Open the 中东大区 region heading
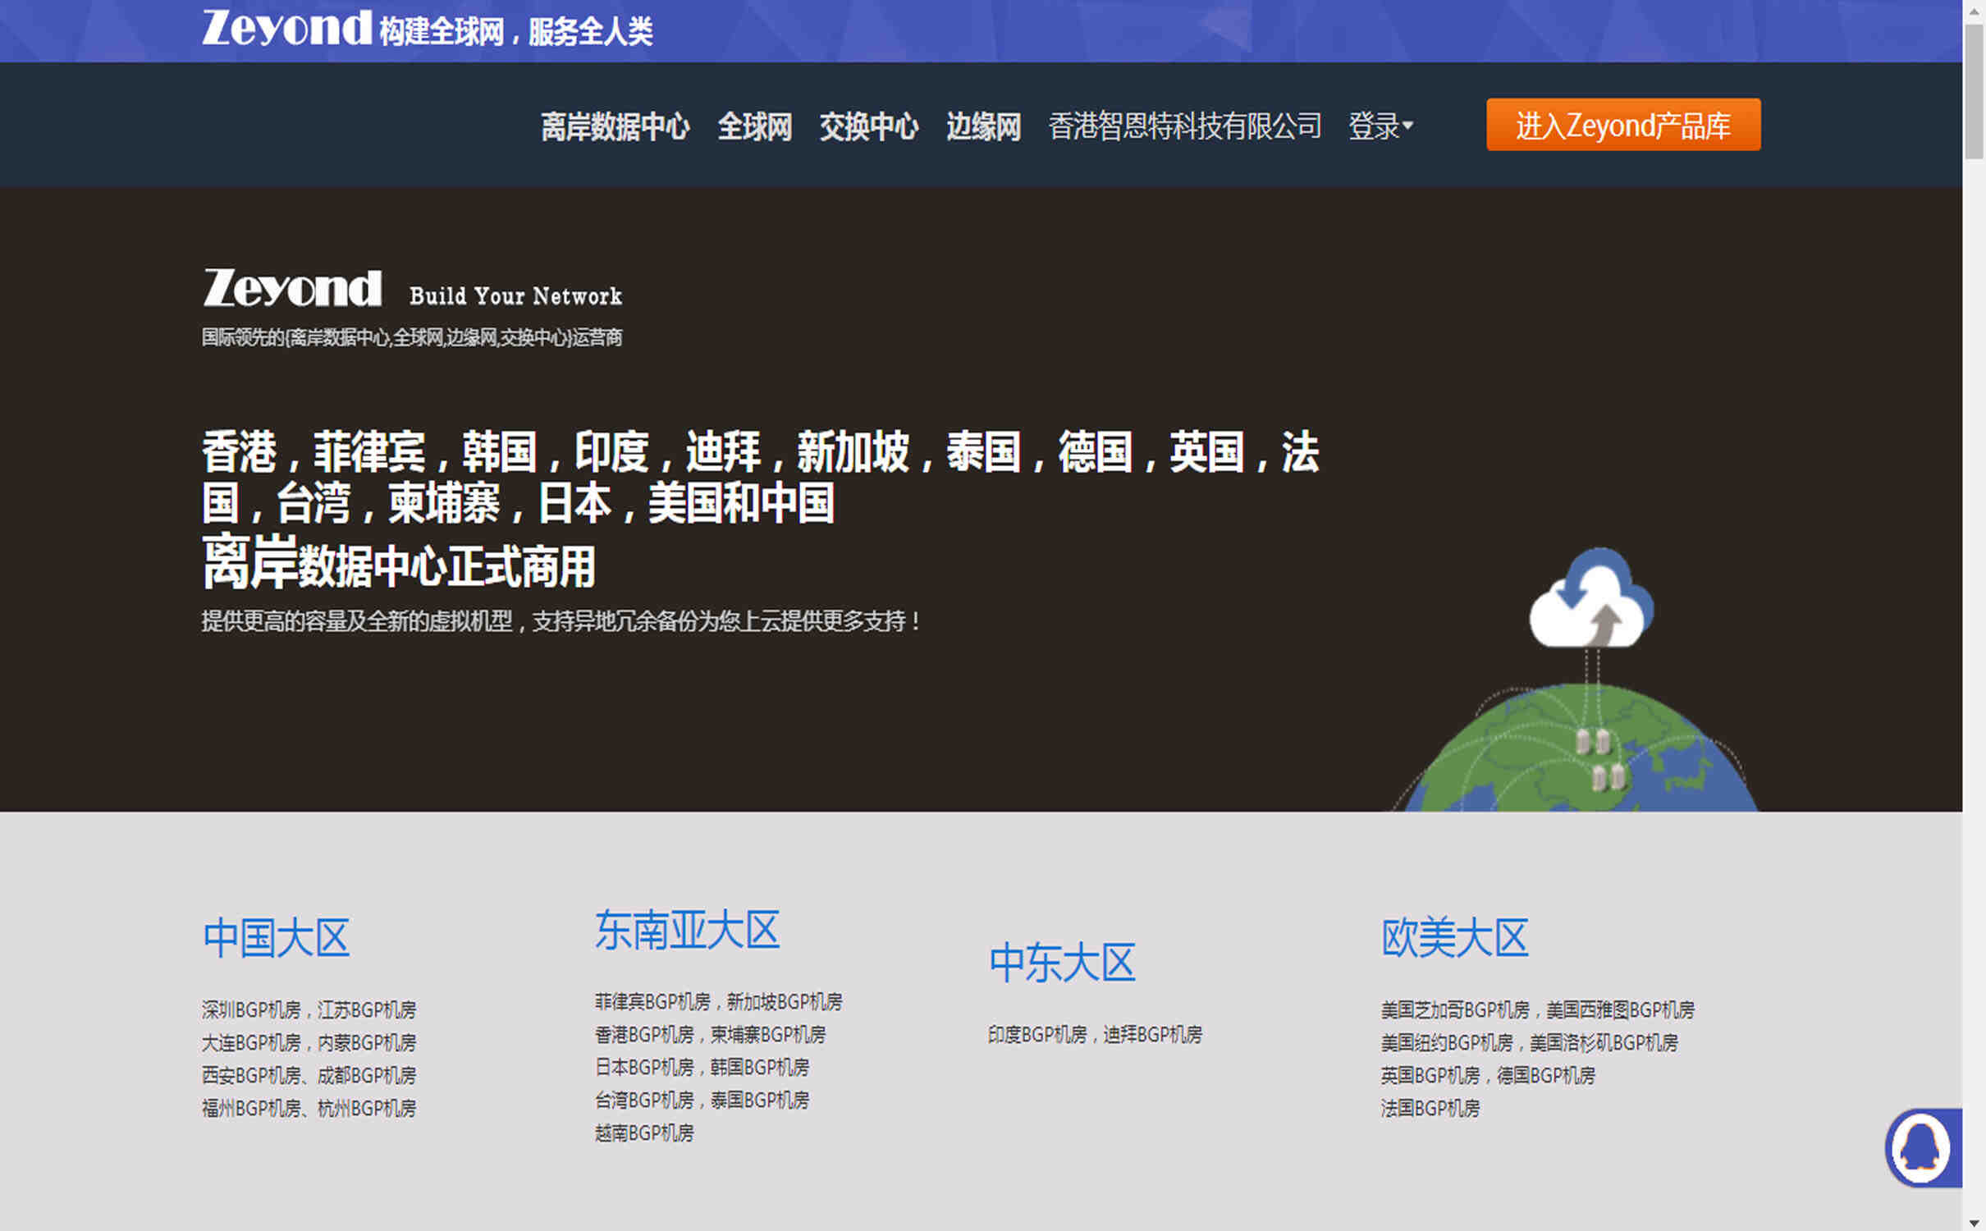 click(x=1063, y=962)
